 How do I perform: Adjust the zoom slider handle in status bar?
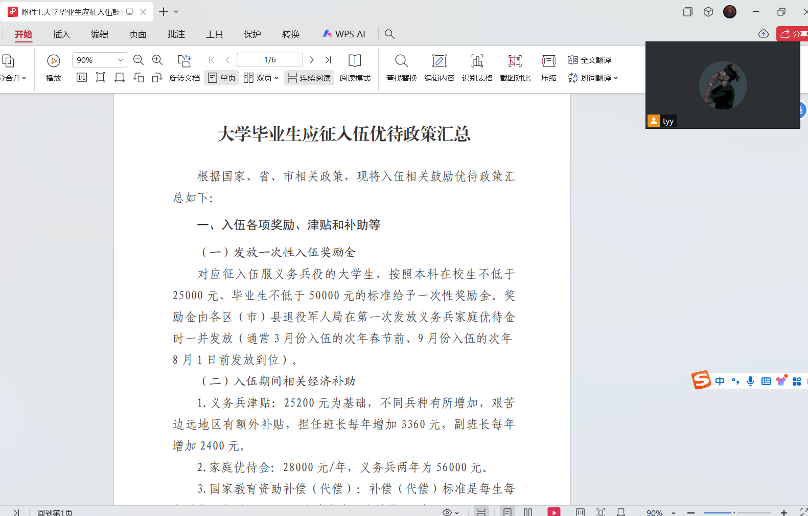734,512
